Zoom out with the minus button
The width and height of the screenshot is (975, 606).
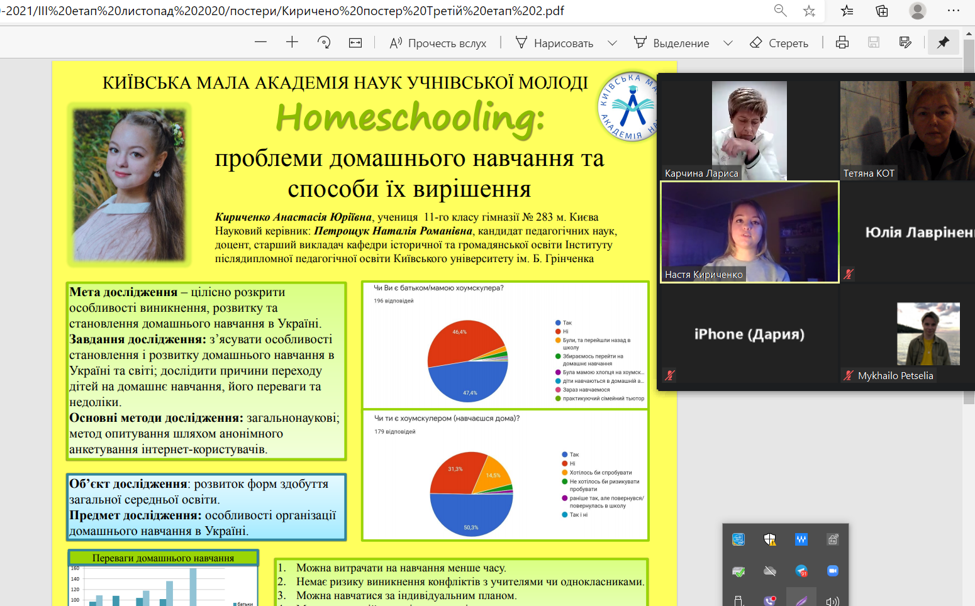[261, 42]
